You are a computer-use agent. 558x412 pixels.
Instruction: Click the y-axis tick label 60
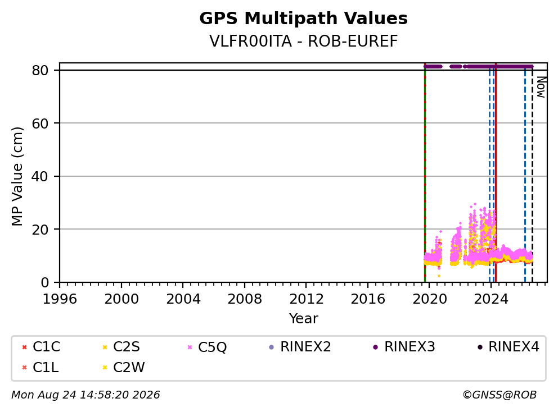pyautogui.click(x=40, y=123)
